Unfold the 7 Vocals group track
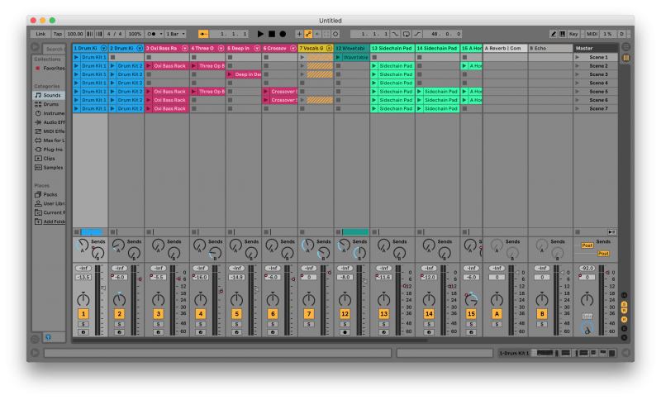Image resolution: width=661 pixels, height=400 pixels. (x=329, y=48)
